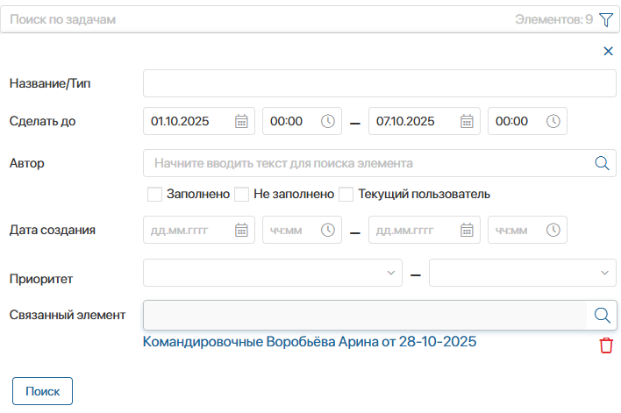Open calendar for 'Сделать до' end date
The width and height of the screenshot is (621, 413).
click(467, 122)
